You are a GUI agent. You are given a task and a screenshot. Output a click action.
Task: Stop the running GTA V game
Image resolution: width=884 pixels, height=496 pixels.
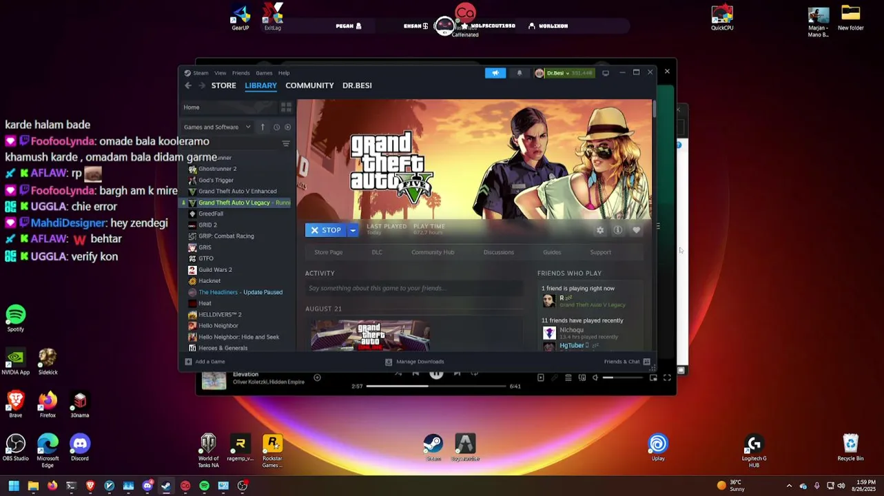click(326, 230)
